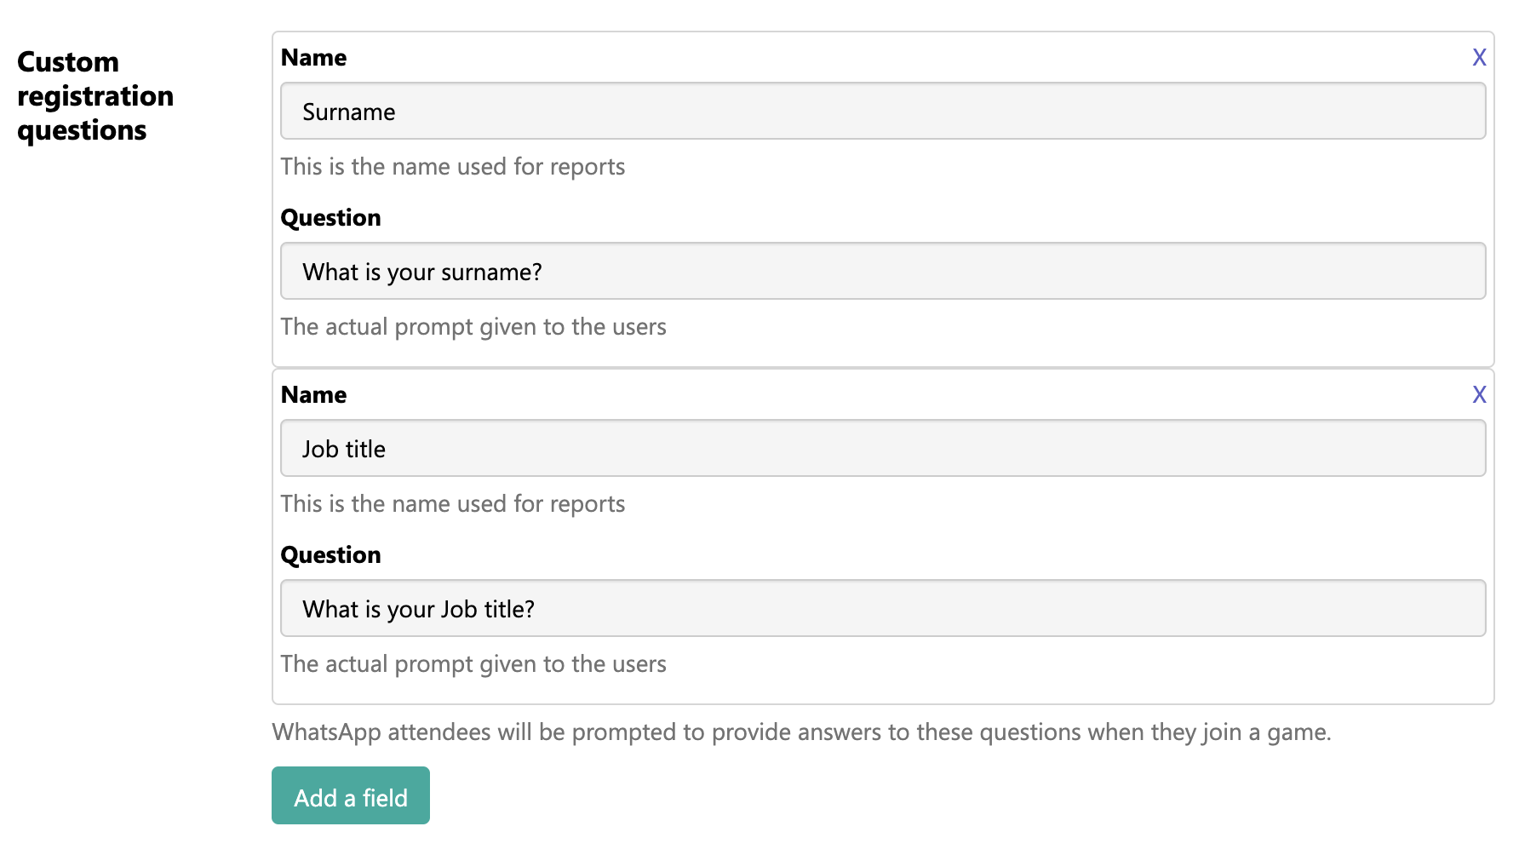Click the Name label above Surname
The height and width of the screenshot is (855, 1519).
[313, 58]
